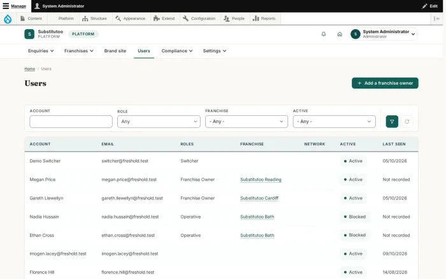
Task: Click the Ethan Cross account name
Action: [41, 235]
